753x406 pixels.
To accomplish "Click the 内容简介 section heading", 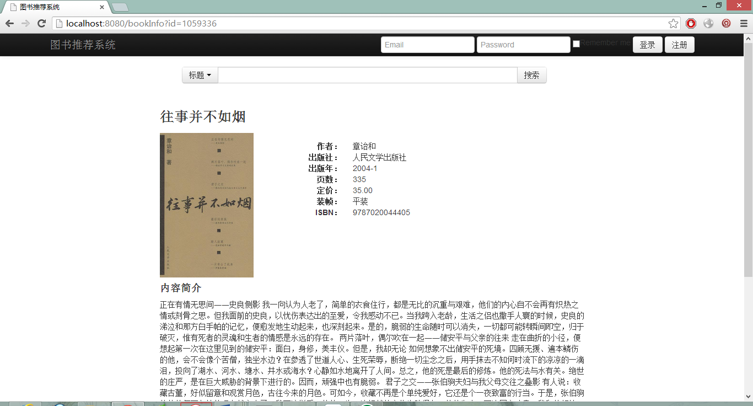I will click(x=181, y=288).
